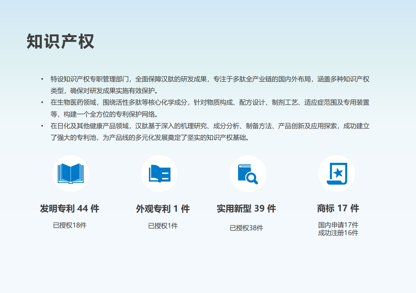Click the heading 外观专利 1 件
Image resolution: width=416 pixels, height=293 pixels.
163,209
